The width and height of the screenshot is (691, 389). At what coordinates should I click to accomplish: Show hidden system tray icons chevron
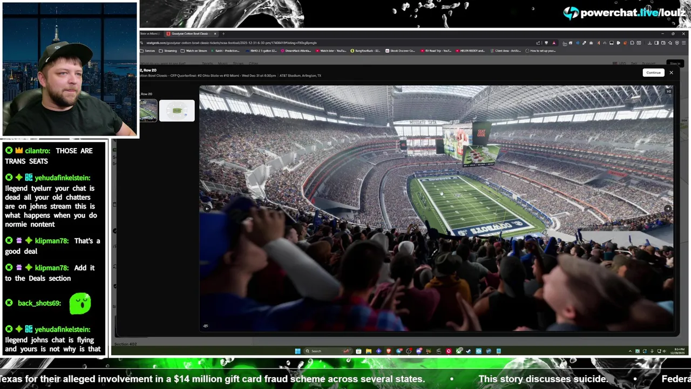(630, 351)
